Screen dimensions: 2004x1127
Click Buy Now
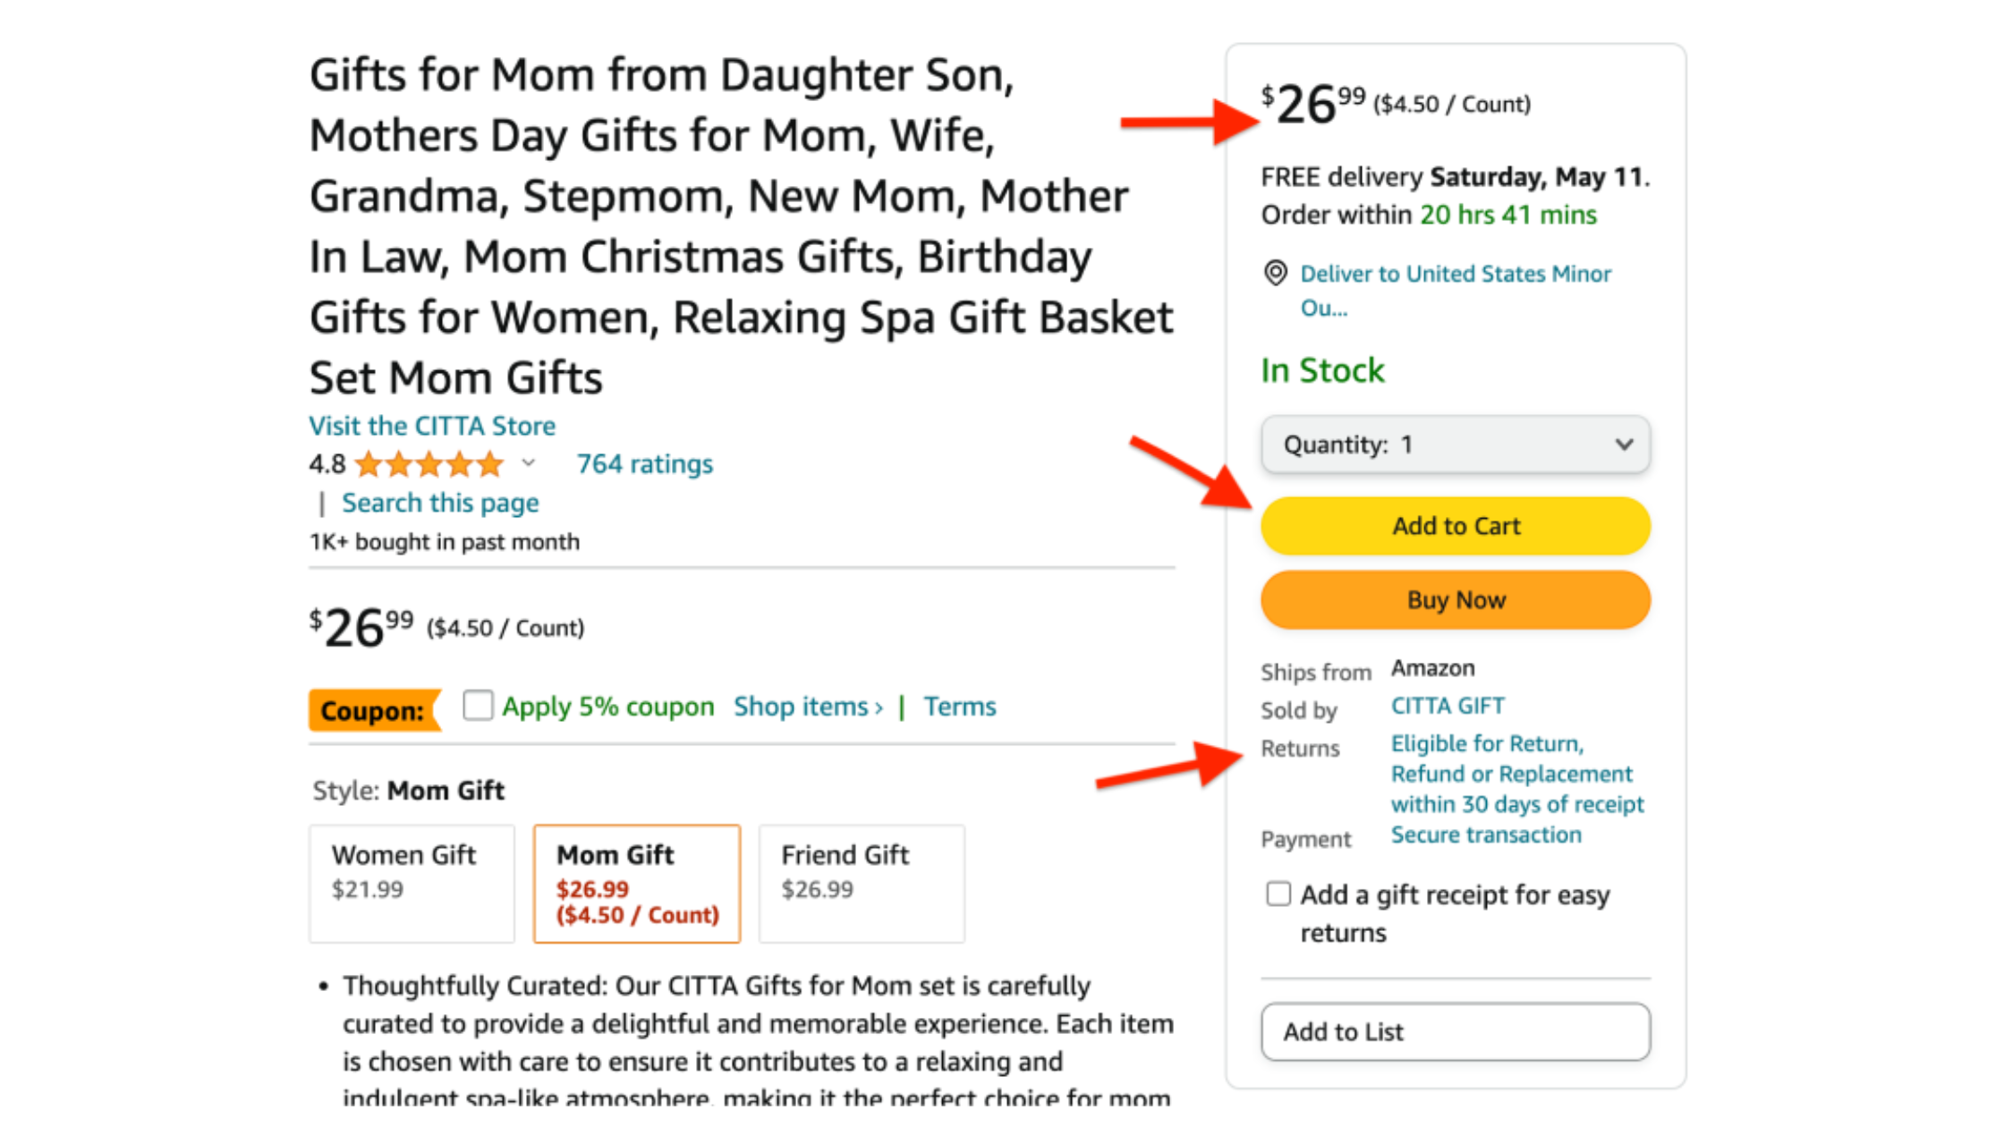[x=1455, y=600]
